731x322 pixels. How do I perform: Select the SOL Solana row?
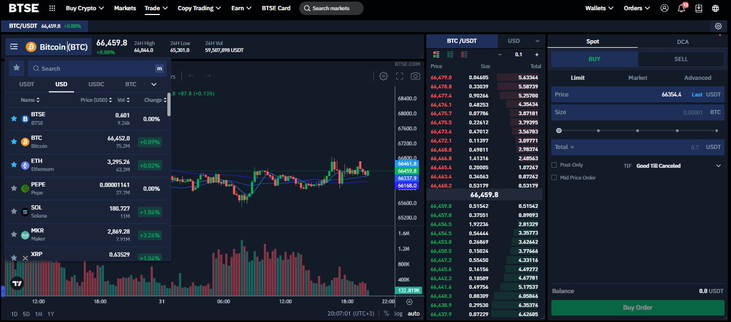86,212
